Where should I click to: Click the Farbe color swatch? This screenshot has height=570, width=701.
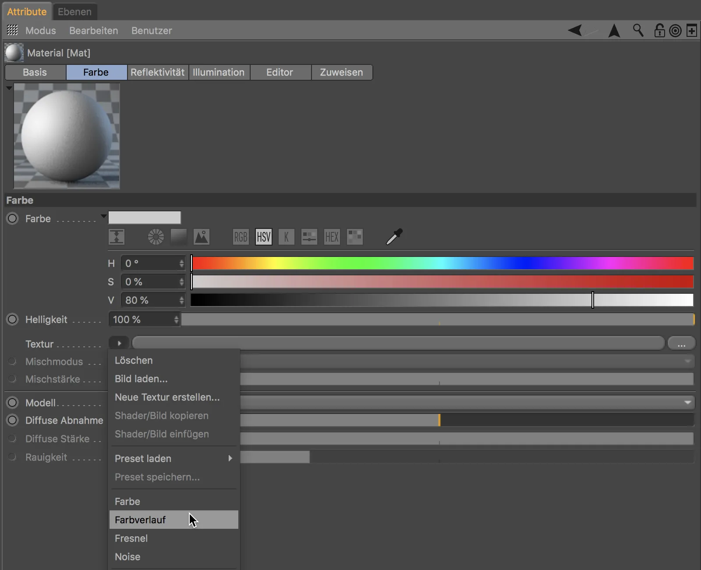[145, 217]
